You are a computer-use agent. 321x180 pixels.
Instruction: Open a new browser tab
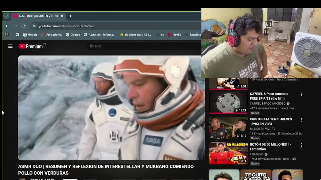(70, 16)
